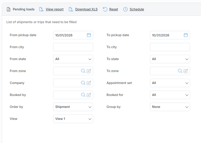Edit Booked by with pencil icon

(89, 95)
